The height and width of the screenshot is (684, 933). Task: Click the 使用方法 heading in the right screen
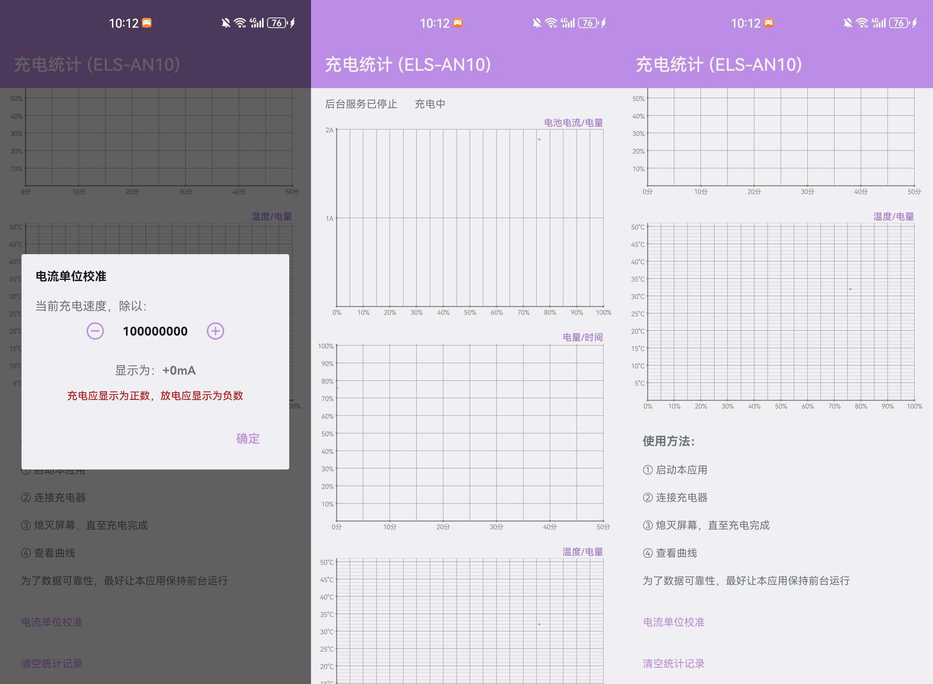point(669,441)
